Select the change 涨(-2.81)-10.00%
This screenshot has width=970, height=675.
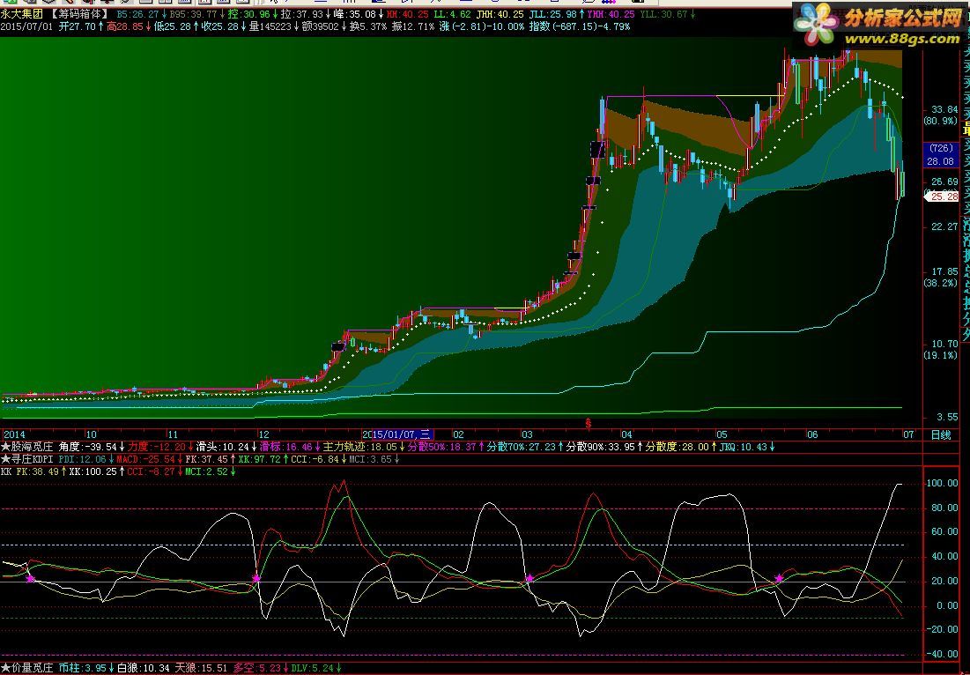pos(481,26)
